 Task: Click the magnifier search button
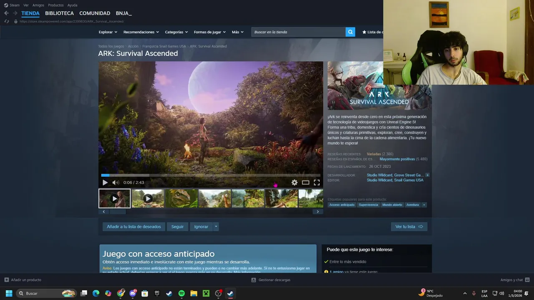(350, 32)
